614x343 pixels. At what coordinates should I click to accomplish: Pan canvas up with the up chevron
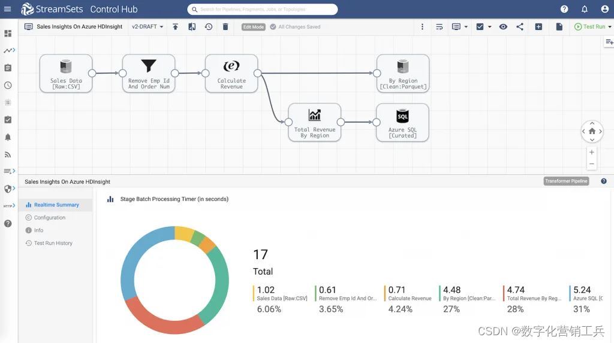[592, 123]
